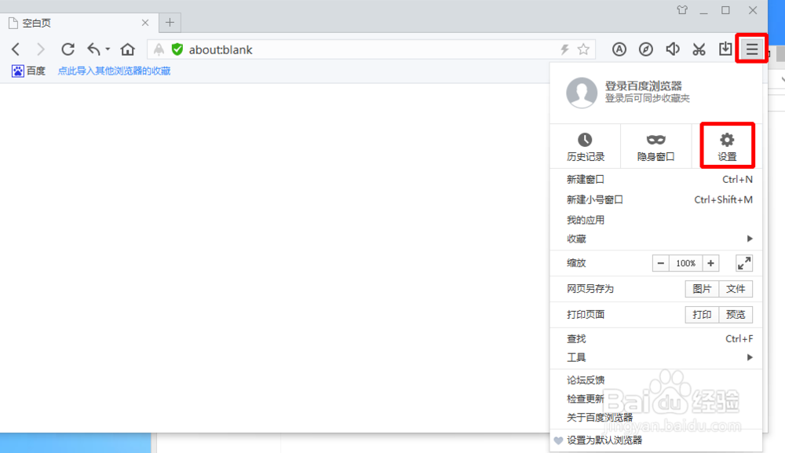
Task: Open 设置 settings gear
Action: tap(727, 147)
